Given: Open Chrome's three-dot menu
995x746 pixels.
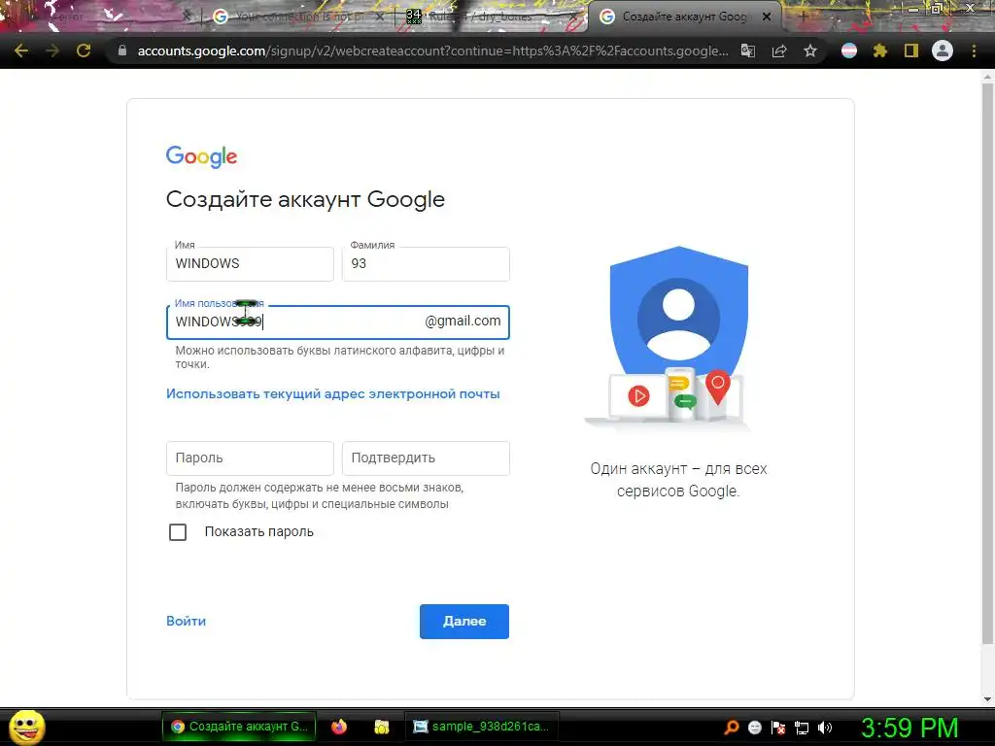Looking at the screenshot, I should 974,51.
